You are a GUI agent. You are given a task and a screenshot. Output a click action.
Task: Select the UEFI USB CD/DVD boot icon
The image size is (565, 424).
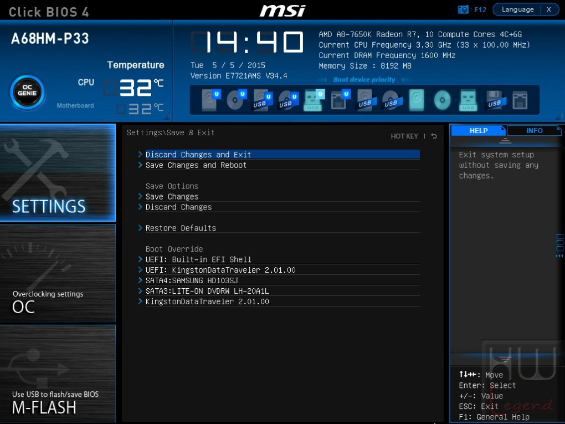pyautogui.click(x=288, y=100)
